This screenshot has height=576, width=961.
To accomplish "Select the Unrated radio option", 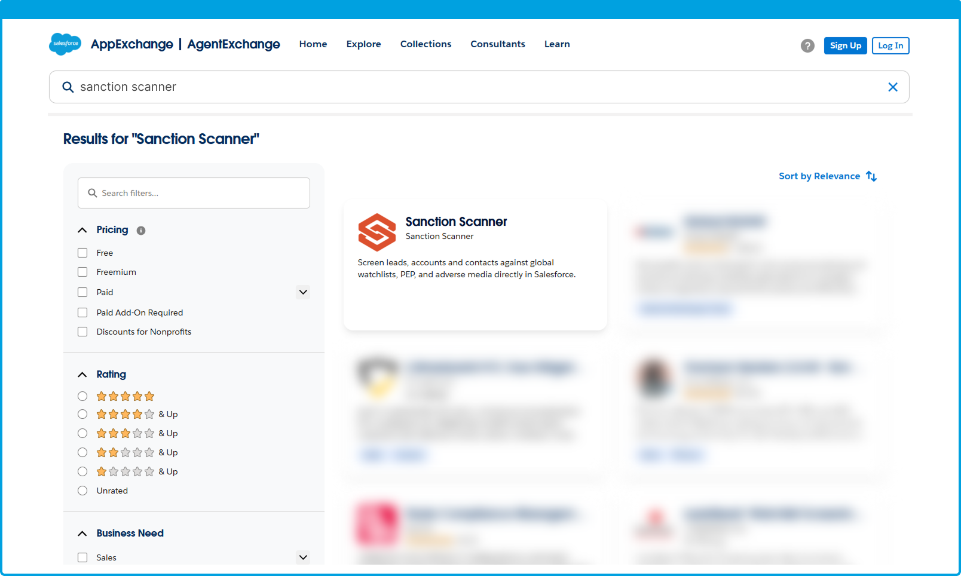I will pos(82,491).
